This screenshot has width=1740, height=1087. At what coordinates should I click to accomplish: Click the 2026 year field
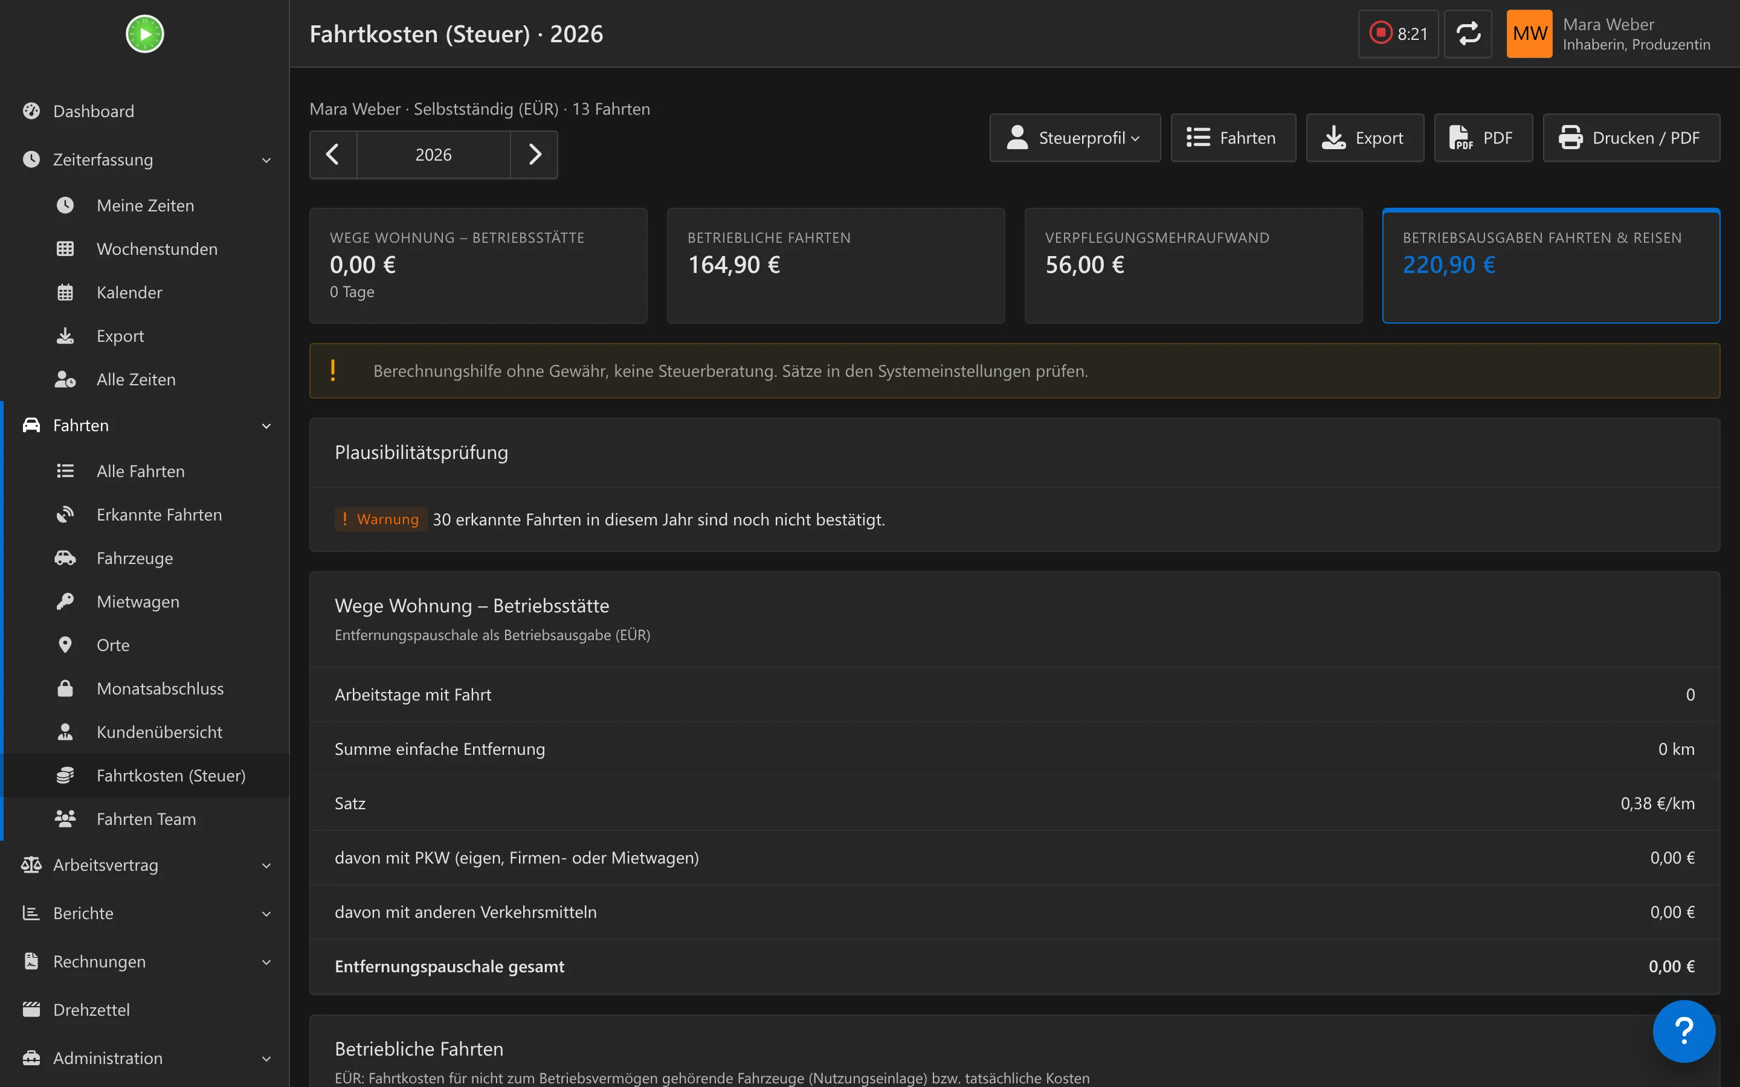[x=434, y=155]
